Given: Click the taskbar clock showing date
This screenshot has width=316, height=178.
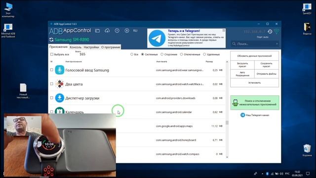Looking at the screenshot, I should coord(297,174).
